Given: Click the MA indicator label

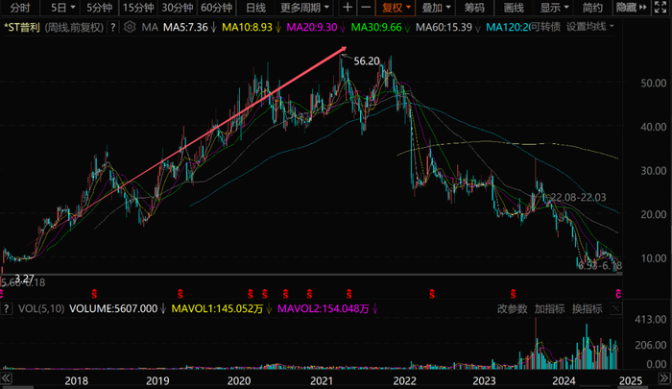Looking at the screenshot, I should (150, 28).
